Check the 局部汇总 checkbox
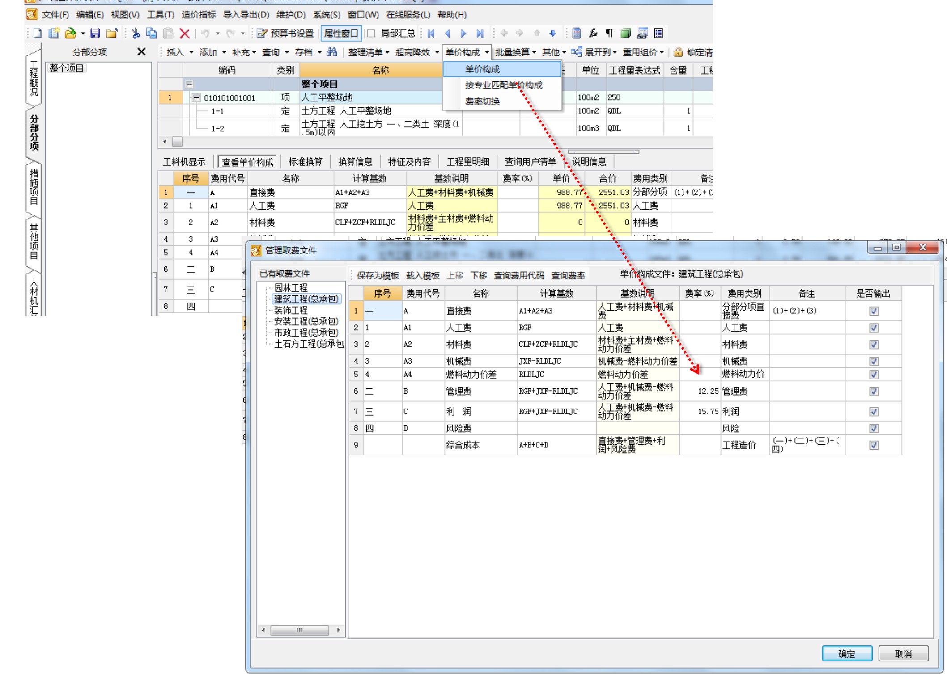The image size is (947, 674). pyautogui.click(x=371, y=34)
